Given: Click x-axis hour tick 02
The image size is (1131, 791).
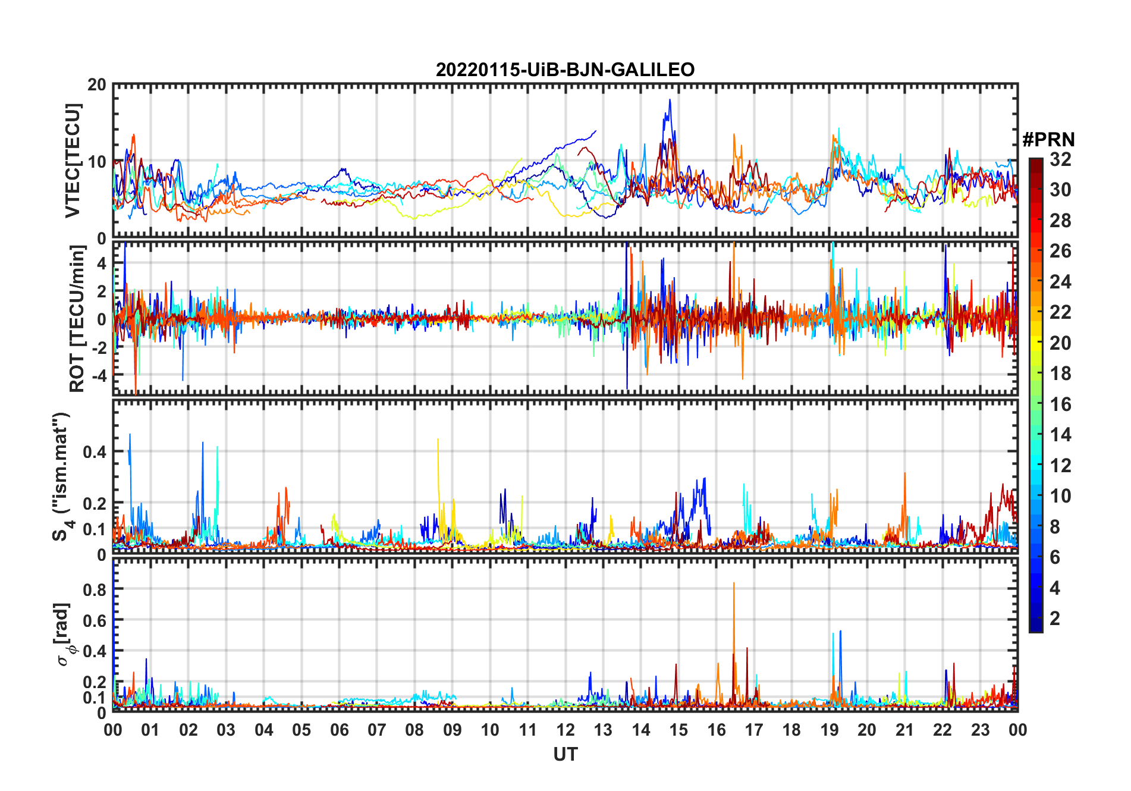Looking at the screenshot, I should (x=188, y=730).
